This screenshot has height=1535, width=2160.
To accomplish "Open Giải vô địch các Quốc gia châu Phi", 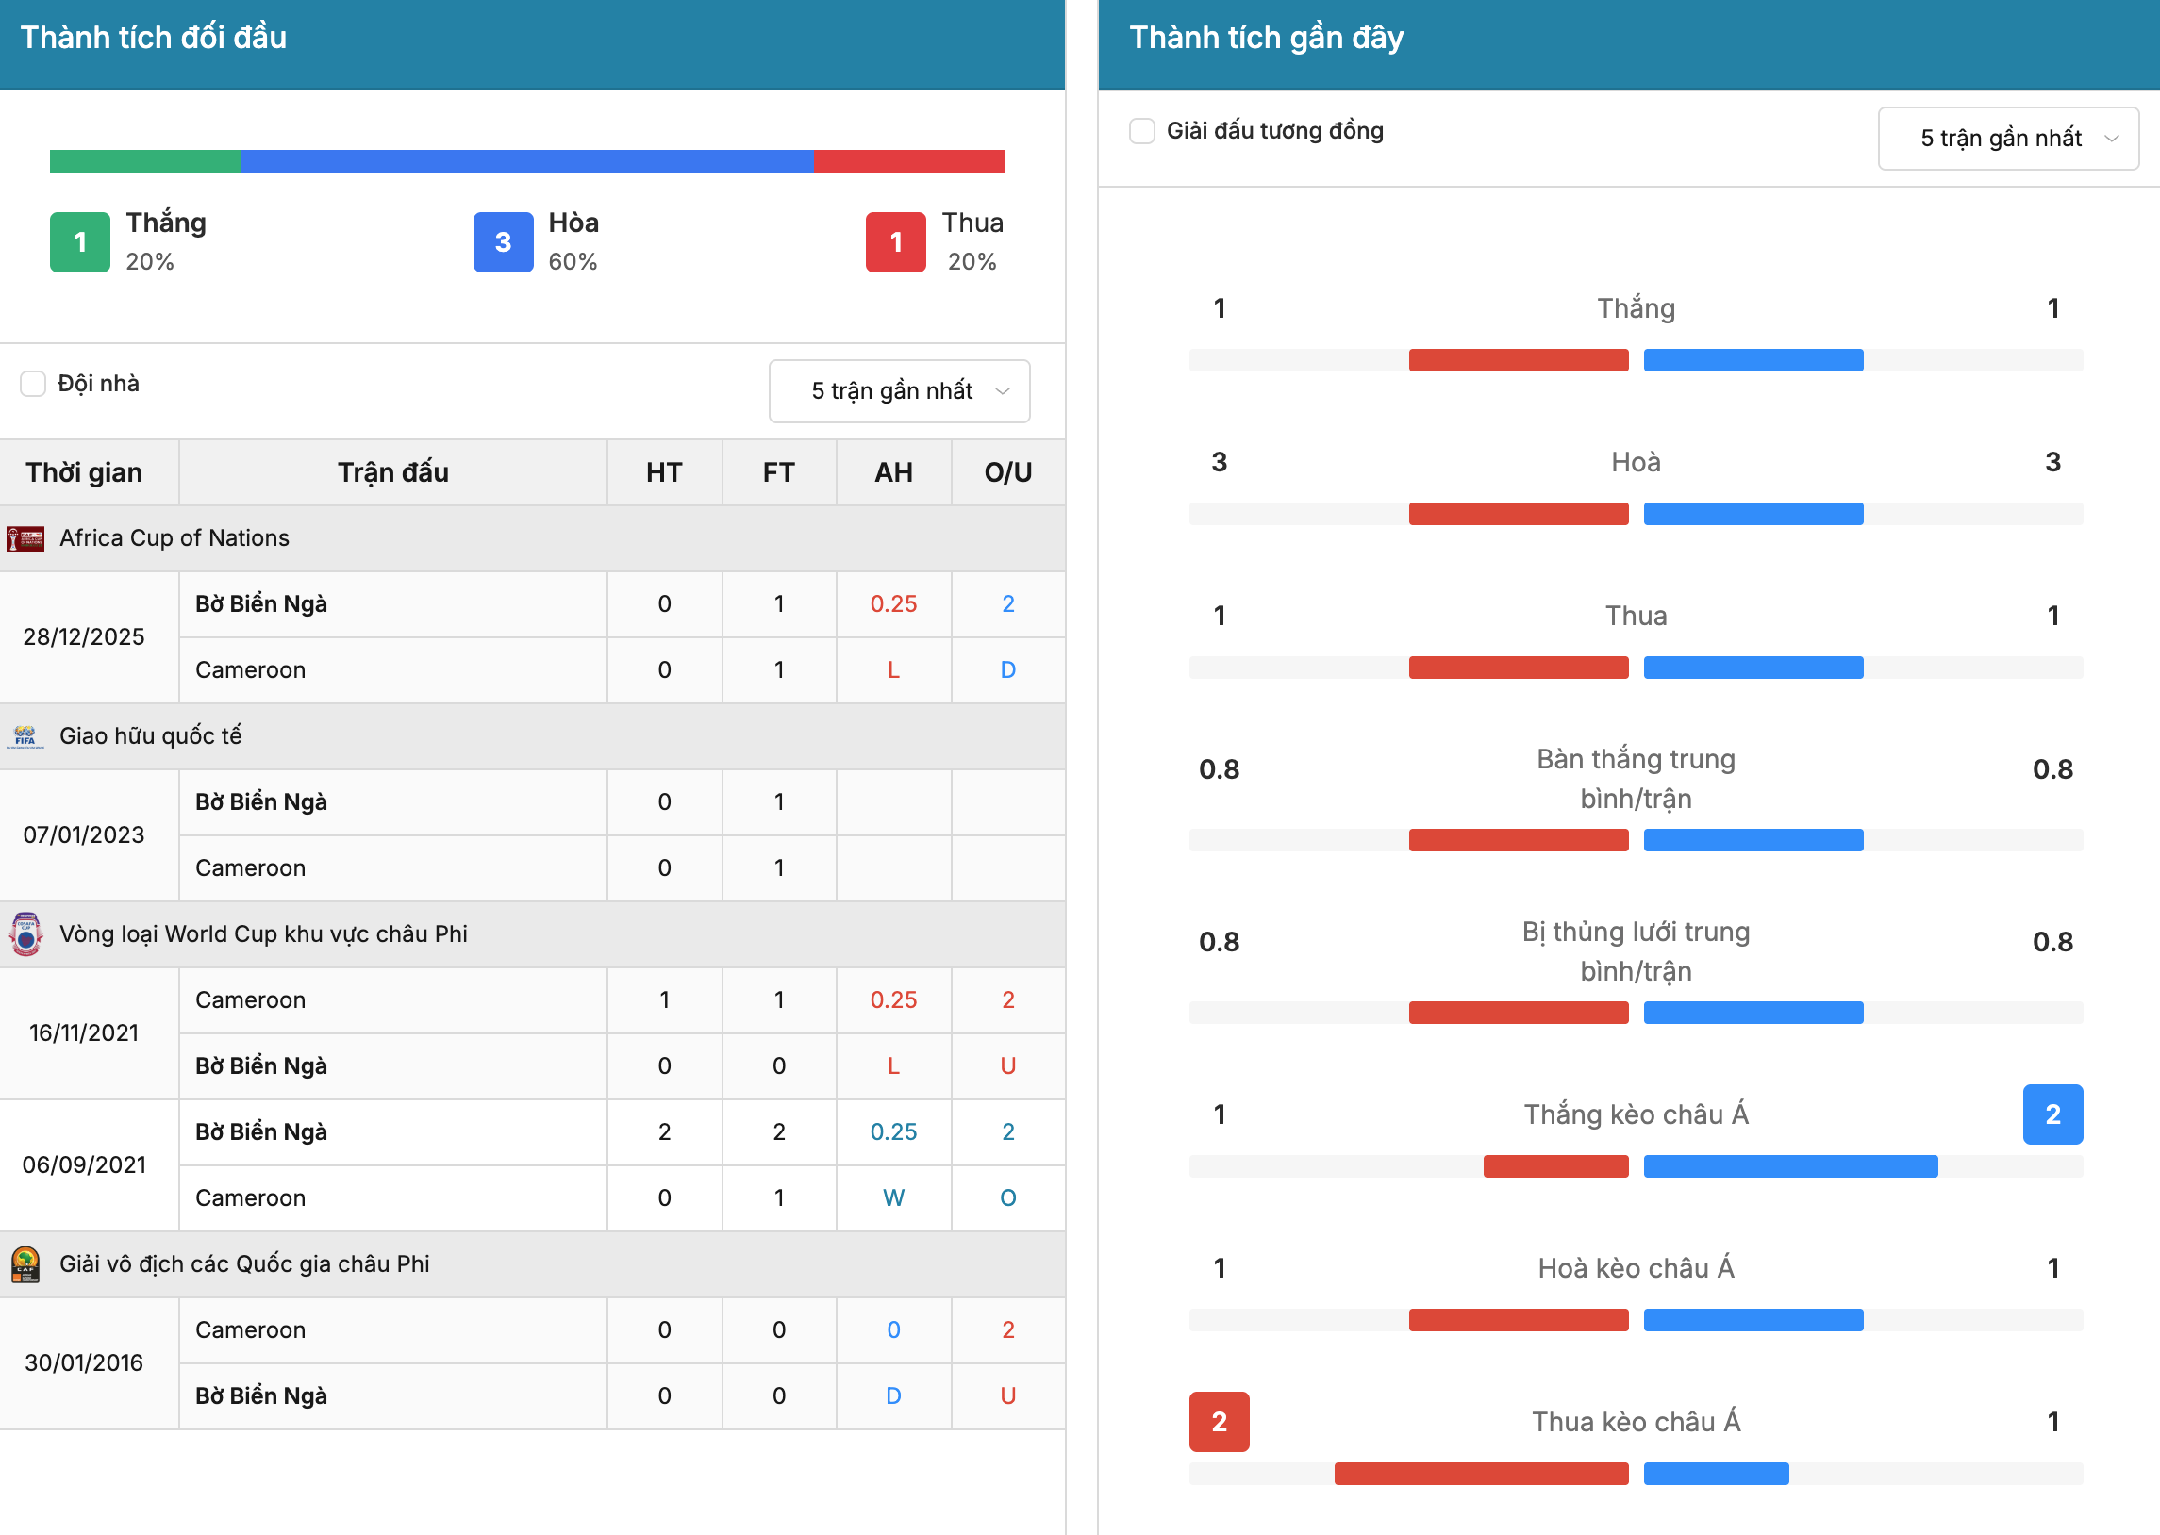I will click(532, 1263).
